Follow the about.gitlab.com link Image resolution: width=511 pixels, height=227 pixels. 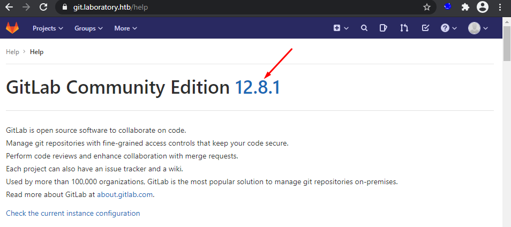click(x=125, y=195)
